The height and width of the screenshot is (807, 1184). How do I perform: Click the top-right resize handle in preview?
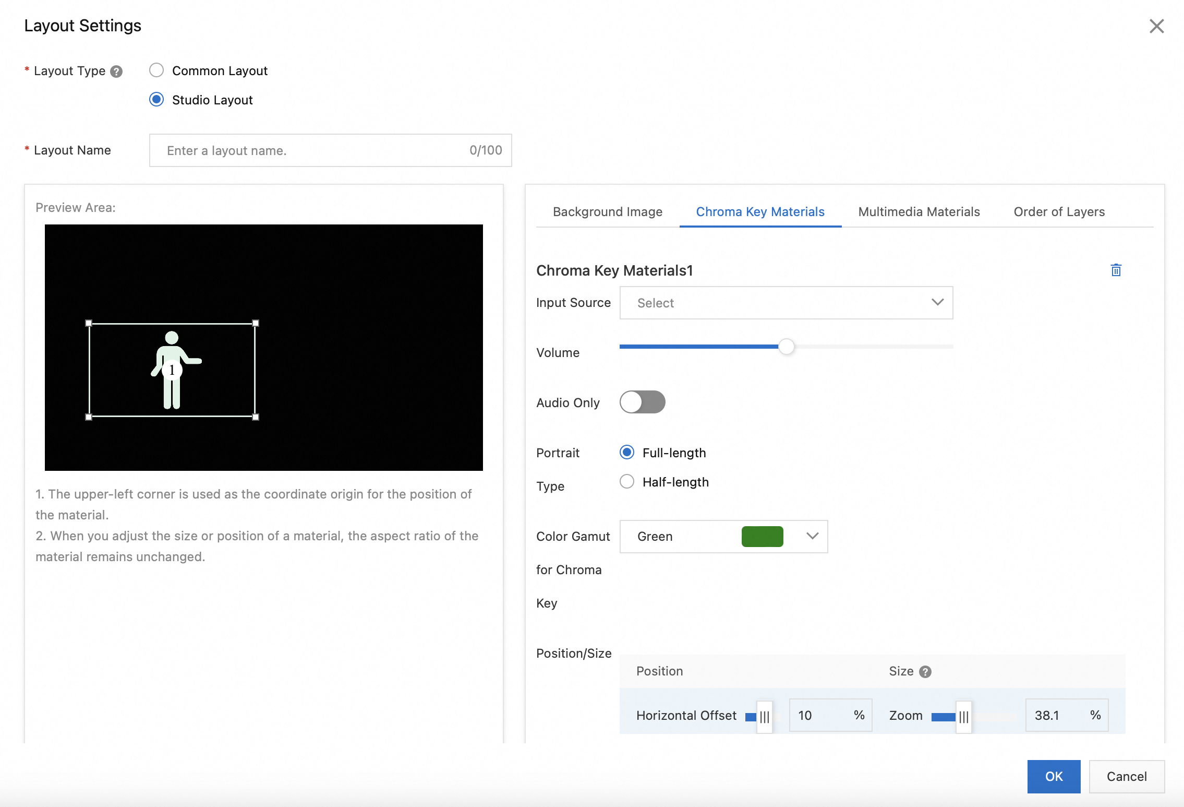tap(256, 323)
